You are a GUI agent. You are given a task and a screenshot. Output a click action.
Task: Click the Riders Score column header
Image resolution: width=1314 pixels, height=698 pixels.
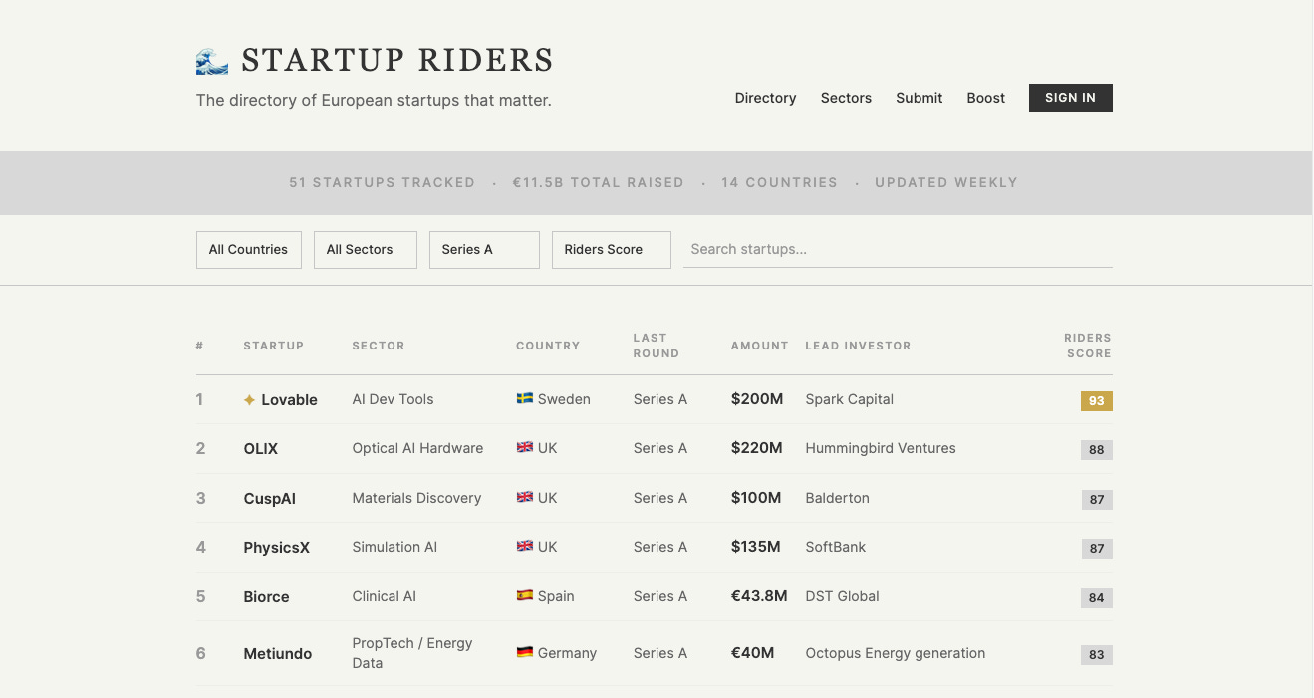1087,346
